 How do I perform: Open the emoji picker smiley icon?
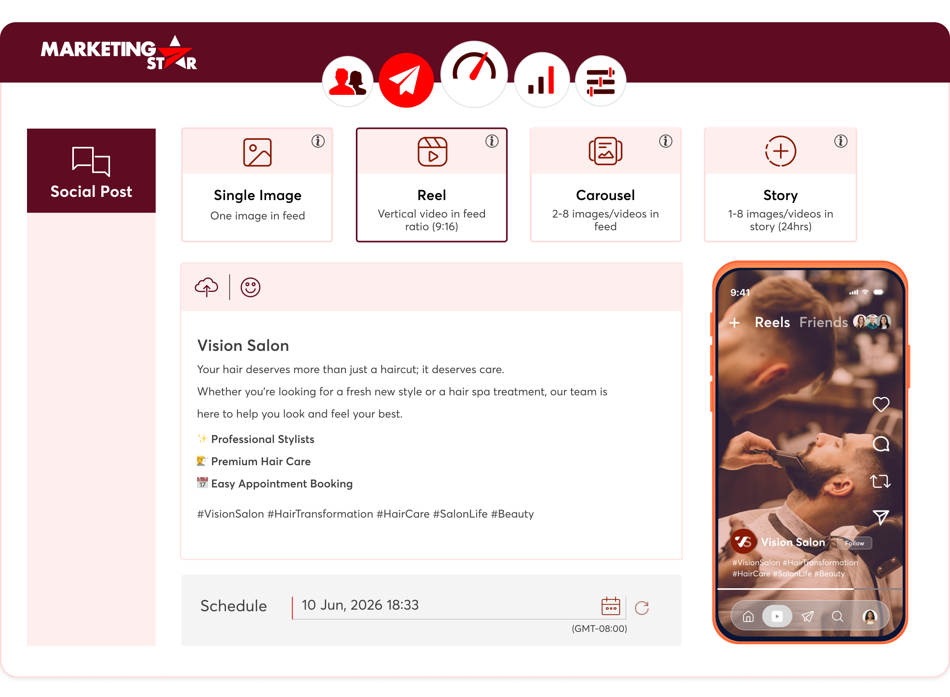coord(250,287)
